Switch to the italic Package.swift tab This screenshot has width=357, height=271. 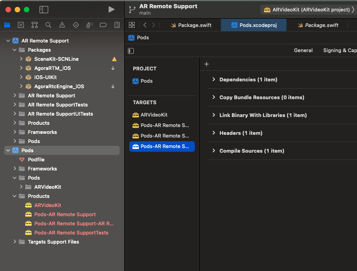318,25
